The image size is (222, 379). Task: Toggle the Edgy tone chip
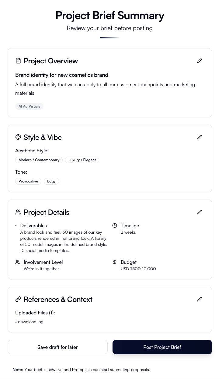51,181
